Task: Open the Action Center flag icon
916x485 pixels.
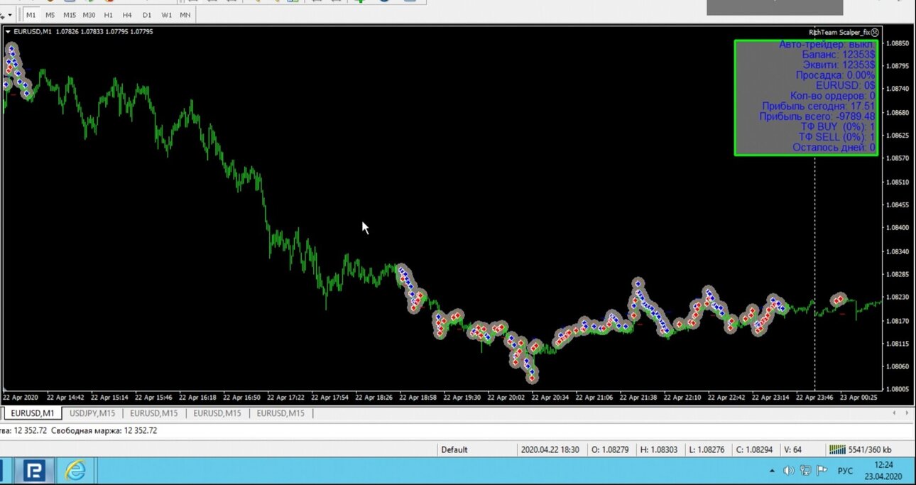Action: click(x=822, y=470)
